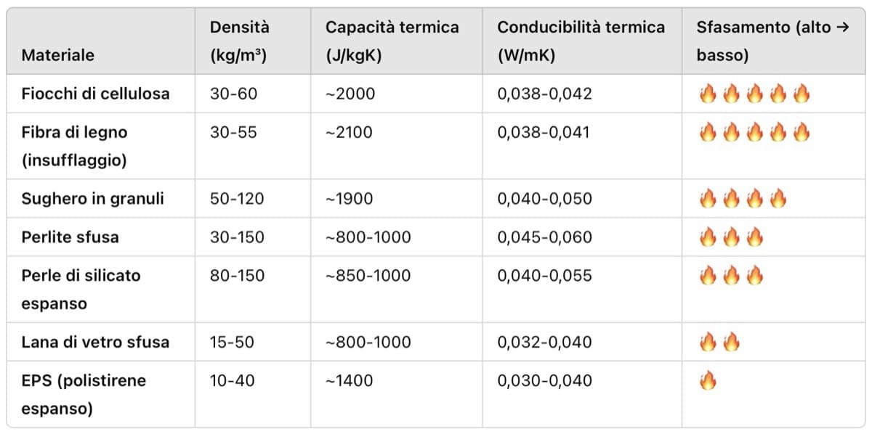Click the last flame in the Fiocchi di cellulosa row

802,94
